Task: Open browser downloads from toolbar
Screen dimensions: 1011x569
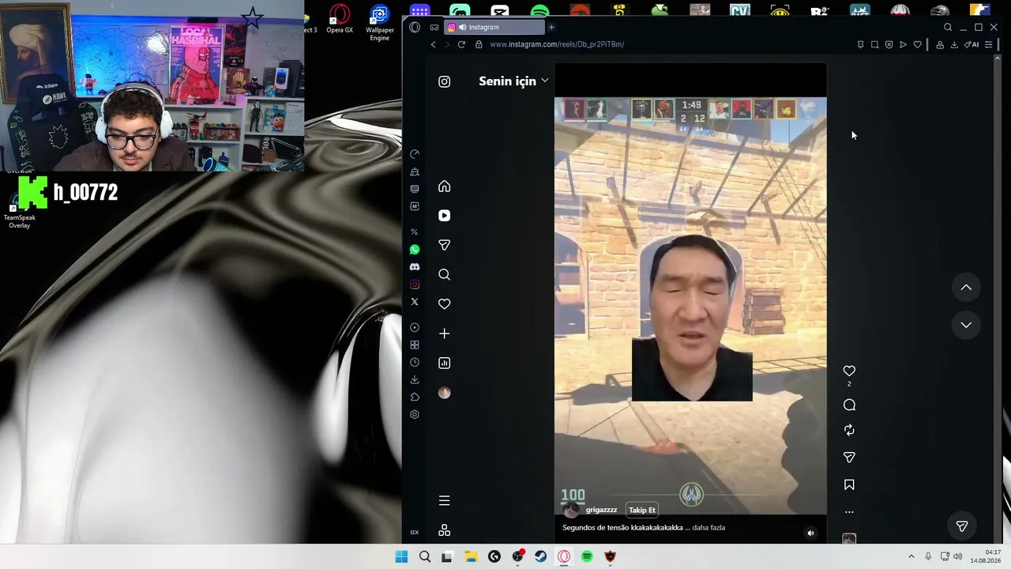Action: click(954, 44)
